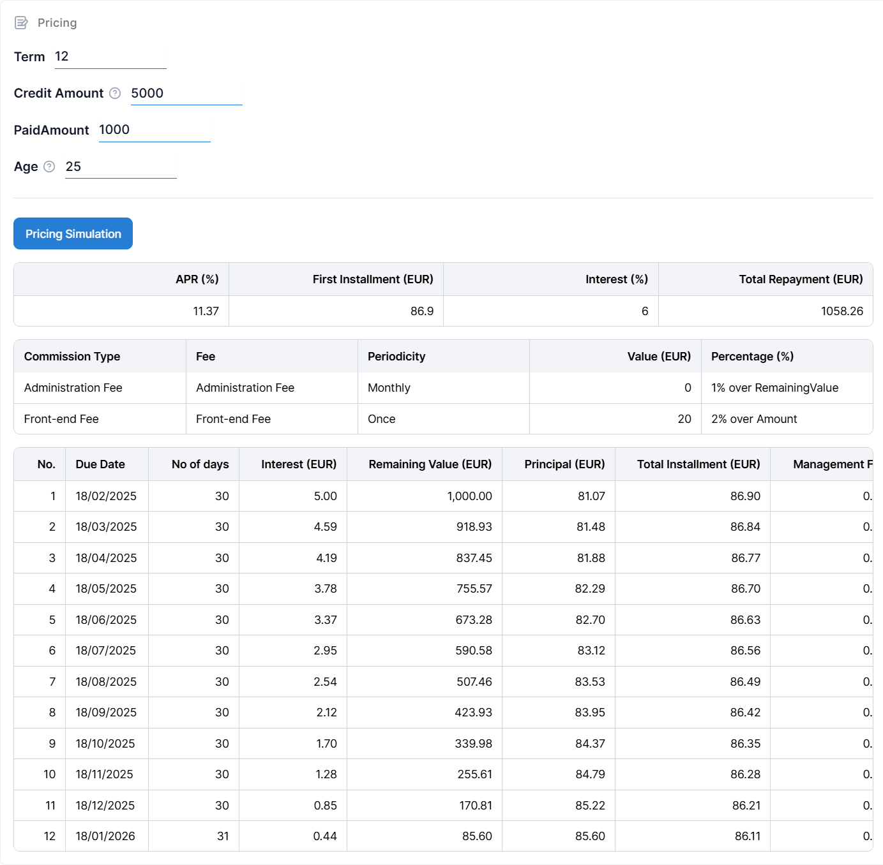883x865 pixels.
Task: Focus the Term input field
Action: tap(110, 57)
